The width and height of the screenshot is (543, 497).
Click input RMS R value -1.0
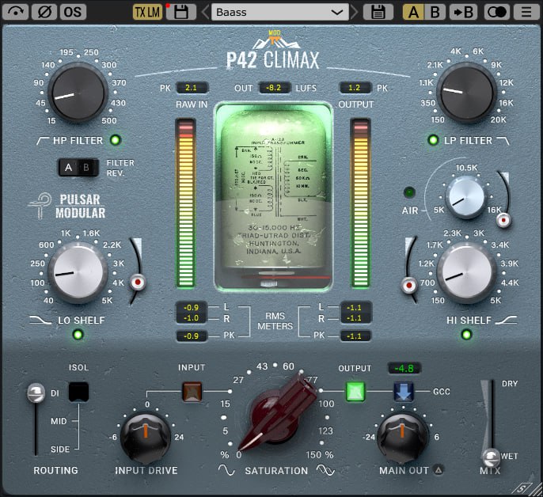(192, 318)
